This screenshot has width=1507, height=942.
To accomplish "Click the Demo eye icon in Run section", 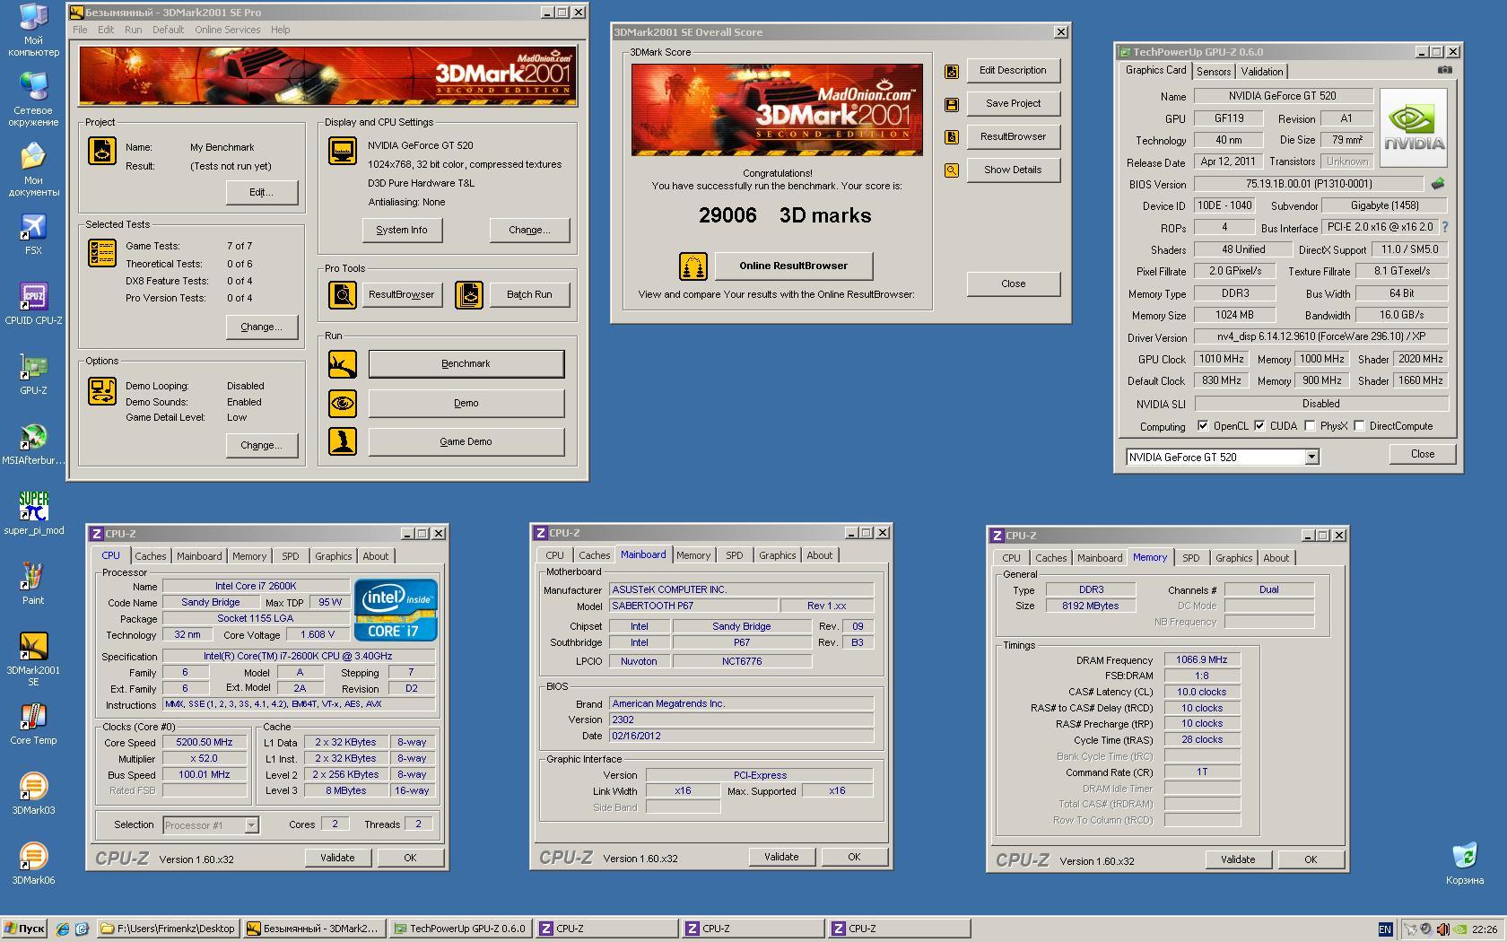I will pos(342,403).
